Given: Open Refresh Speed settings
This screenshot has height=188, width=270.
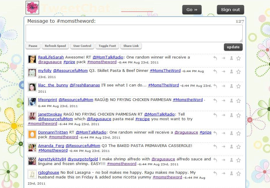Looking at the screenshot, I should pos(55,46).
